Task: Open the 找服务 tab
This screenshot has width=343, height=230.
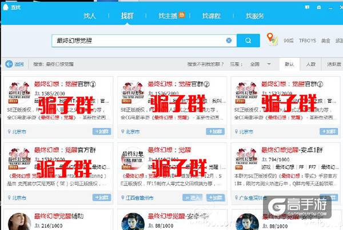Action: [254, 16]
